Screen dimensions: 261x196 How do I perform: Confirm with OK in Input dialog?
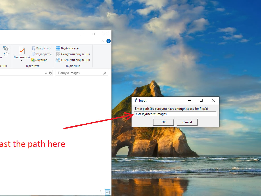point(164,122)
